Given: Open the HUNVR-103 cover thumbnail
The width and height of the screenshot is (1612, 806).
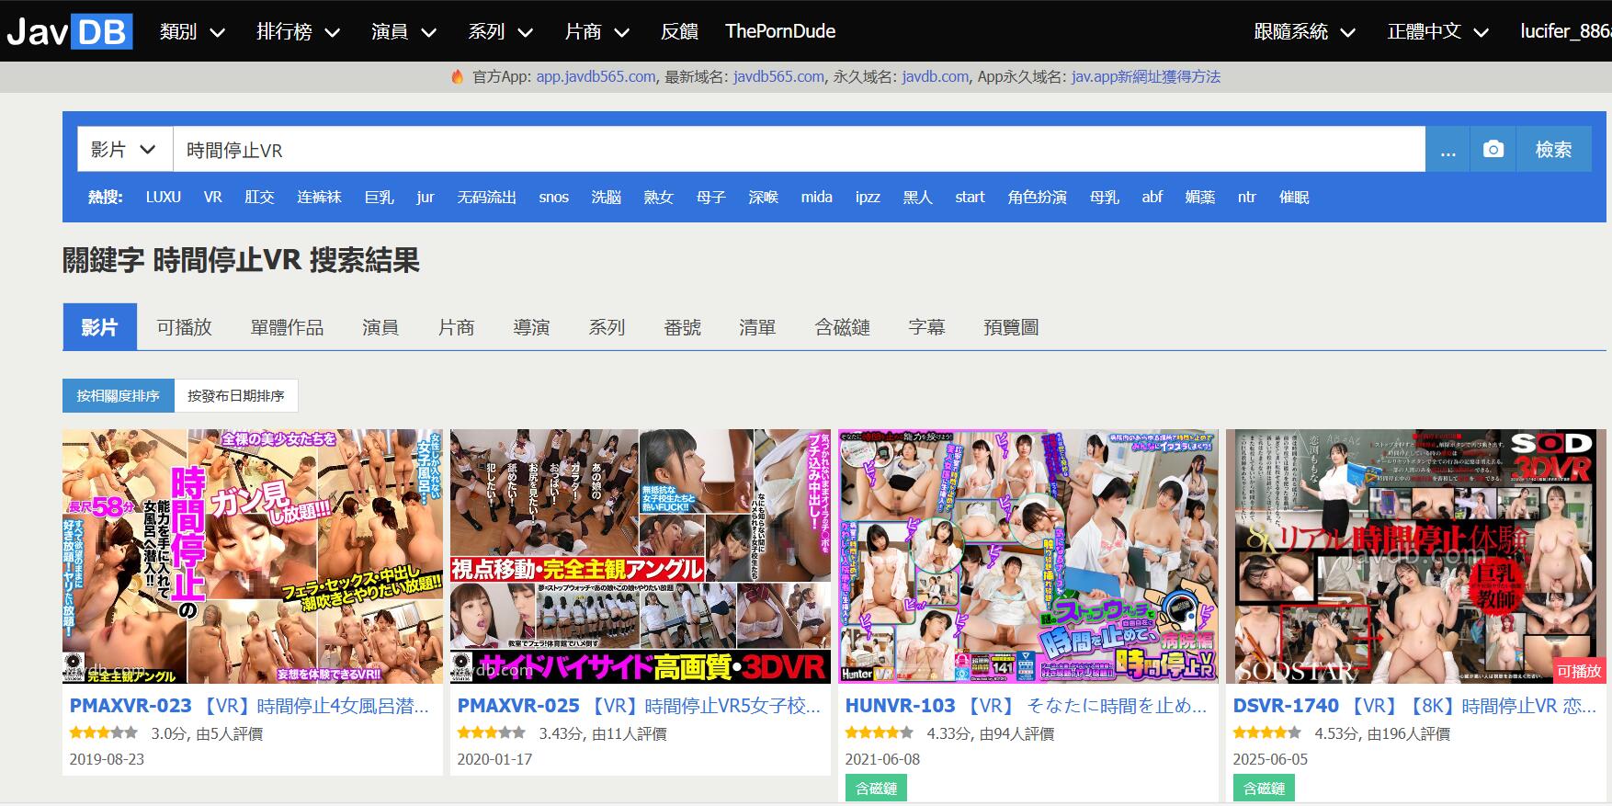Looking at the screenshot, I should (x=1028, y=556).
